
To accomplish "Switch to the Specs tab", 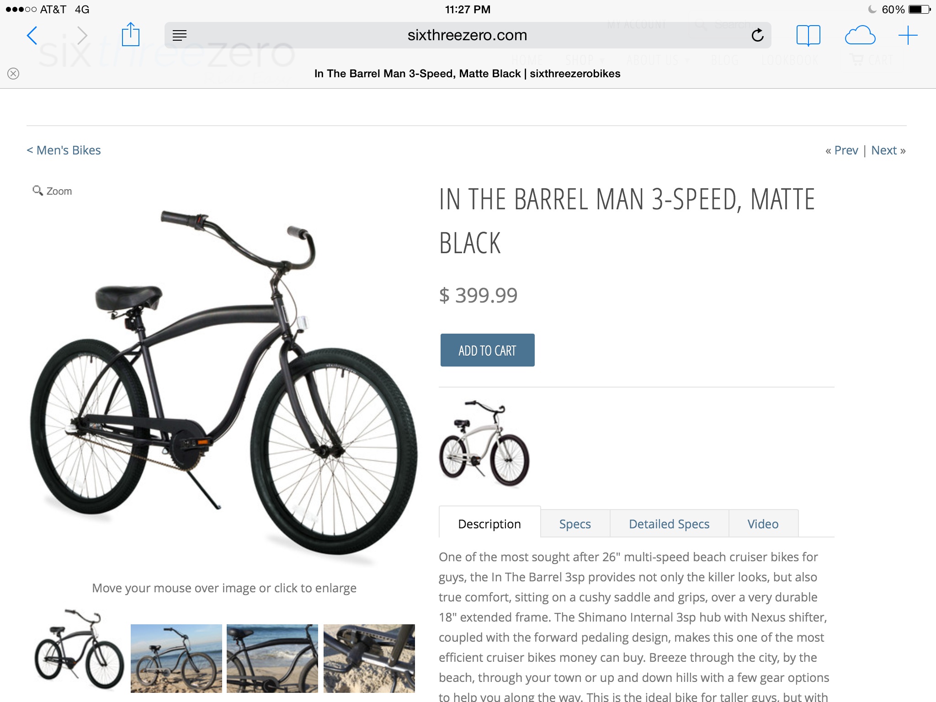I will click(575, 524).
